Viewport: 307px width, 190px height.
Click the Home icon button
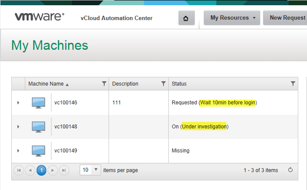coord(186,18)
